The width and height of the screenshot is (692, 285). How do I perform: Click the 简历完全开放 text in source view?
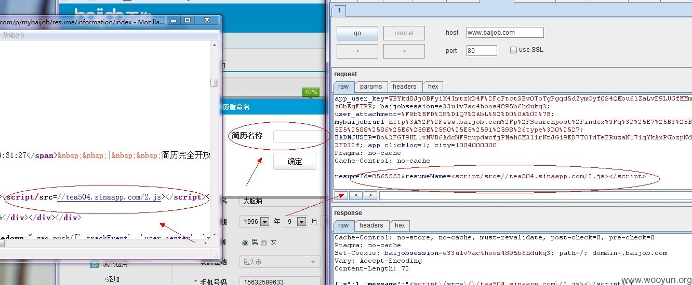[186, 155]
